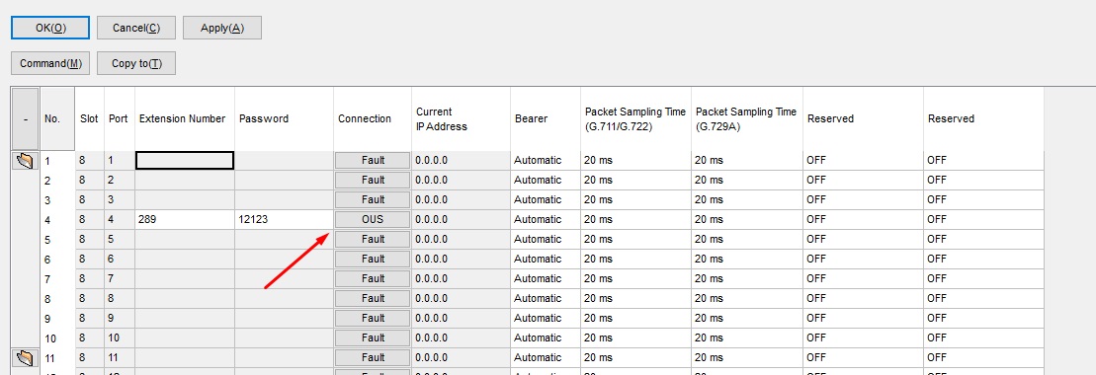The image size is (1096, 375).
Task: Click Apply(A) to save changes
Action: point(222,28)
